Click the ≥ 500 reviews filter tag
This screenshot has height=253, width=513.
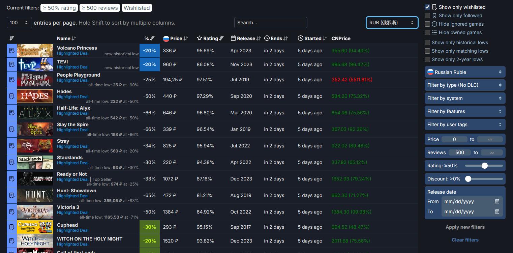point(100,8)
